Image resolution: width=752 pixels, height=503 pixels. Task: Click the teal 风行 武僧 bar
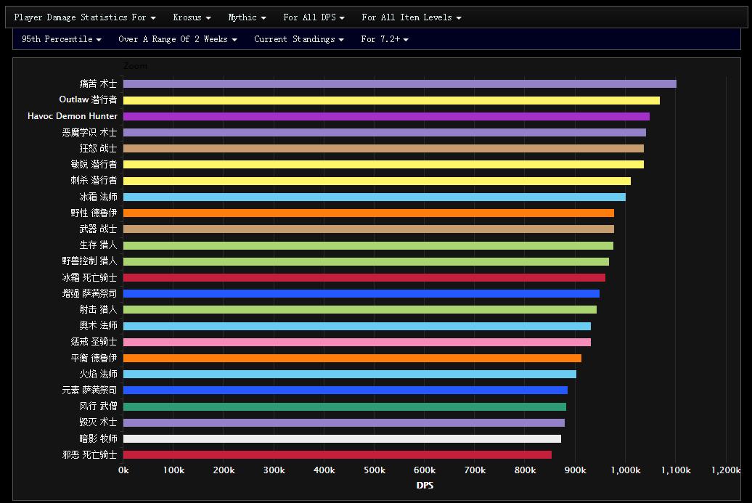344,406
